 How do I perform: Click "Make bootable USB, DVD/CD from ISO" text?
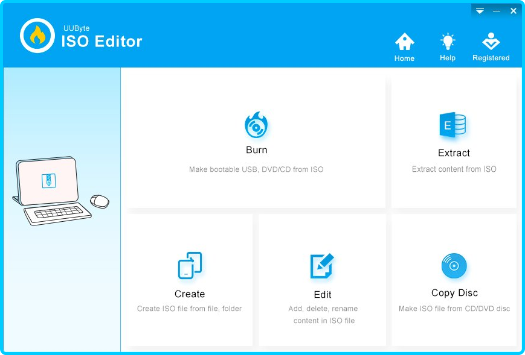click(256, 169)
